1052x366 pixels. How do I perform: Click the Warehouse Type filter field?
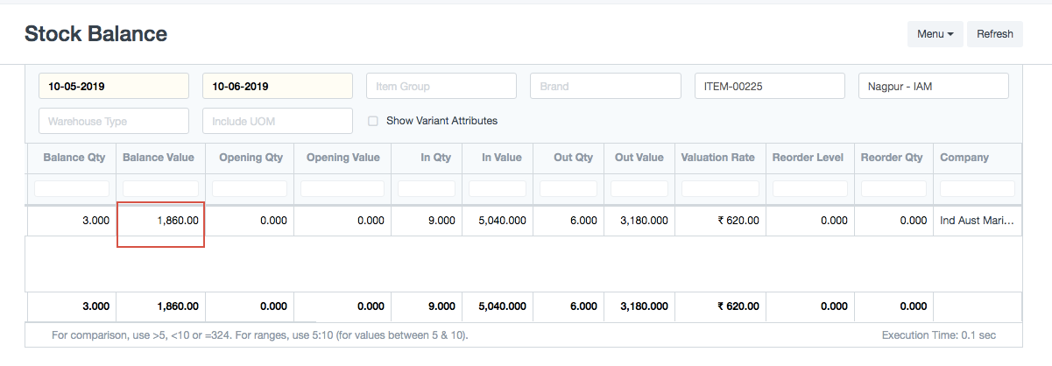(114, 121)
